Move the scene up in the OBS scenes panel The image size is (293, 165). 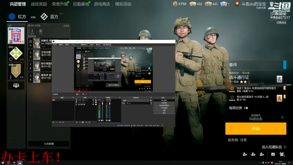coord(60,122)
